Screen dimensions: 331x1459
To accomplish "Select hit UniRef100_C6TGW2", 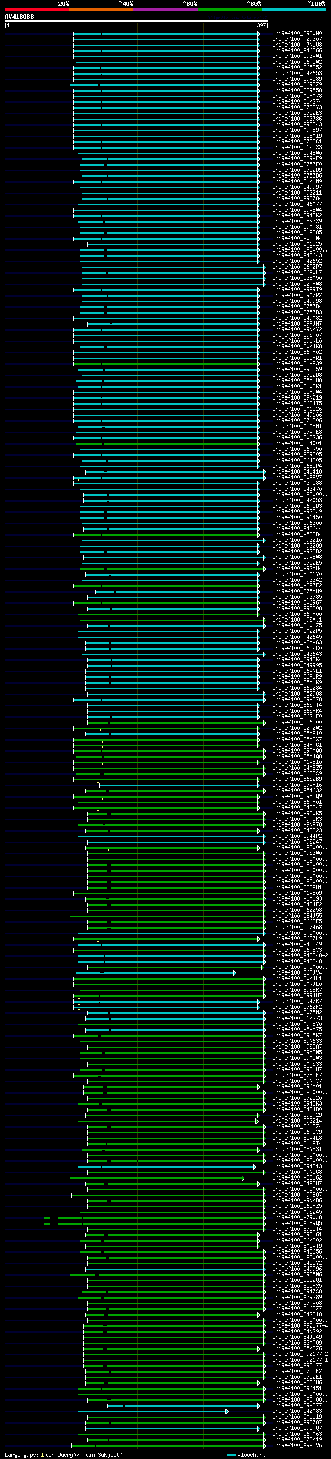I will (x=297, y=62).
